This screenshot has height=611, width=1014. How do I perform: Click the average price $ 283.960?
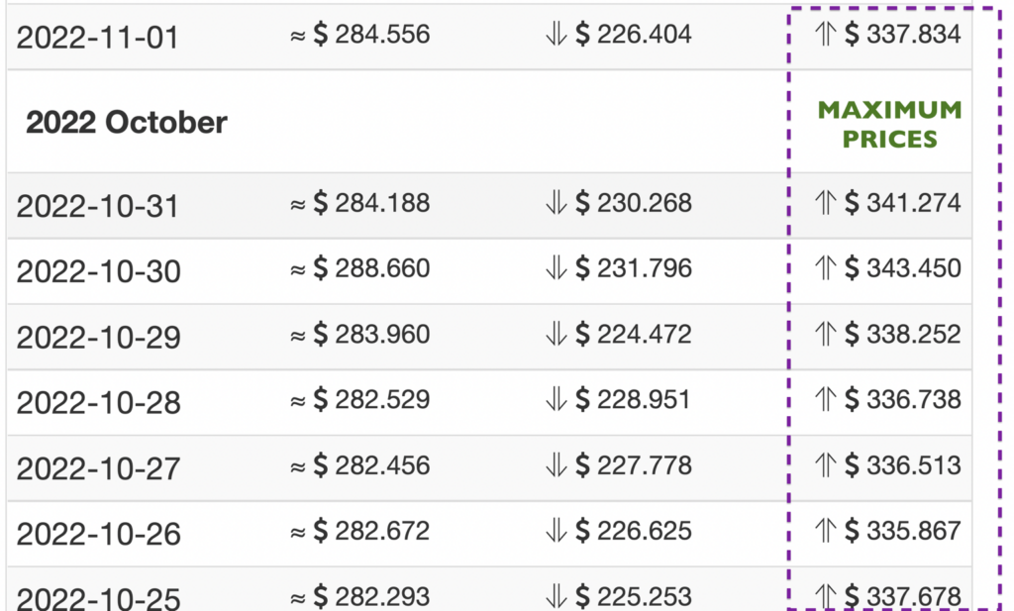372,335
